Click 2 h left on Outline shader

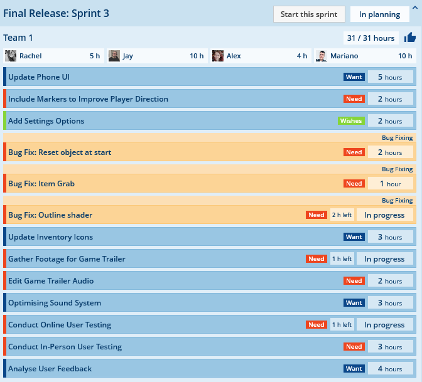342,215
